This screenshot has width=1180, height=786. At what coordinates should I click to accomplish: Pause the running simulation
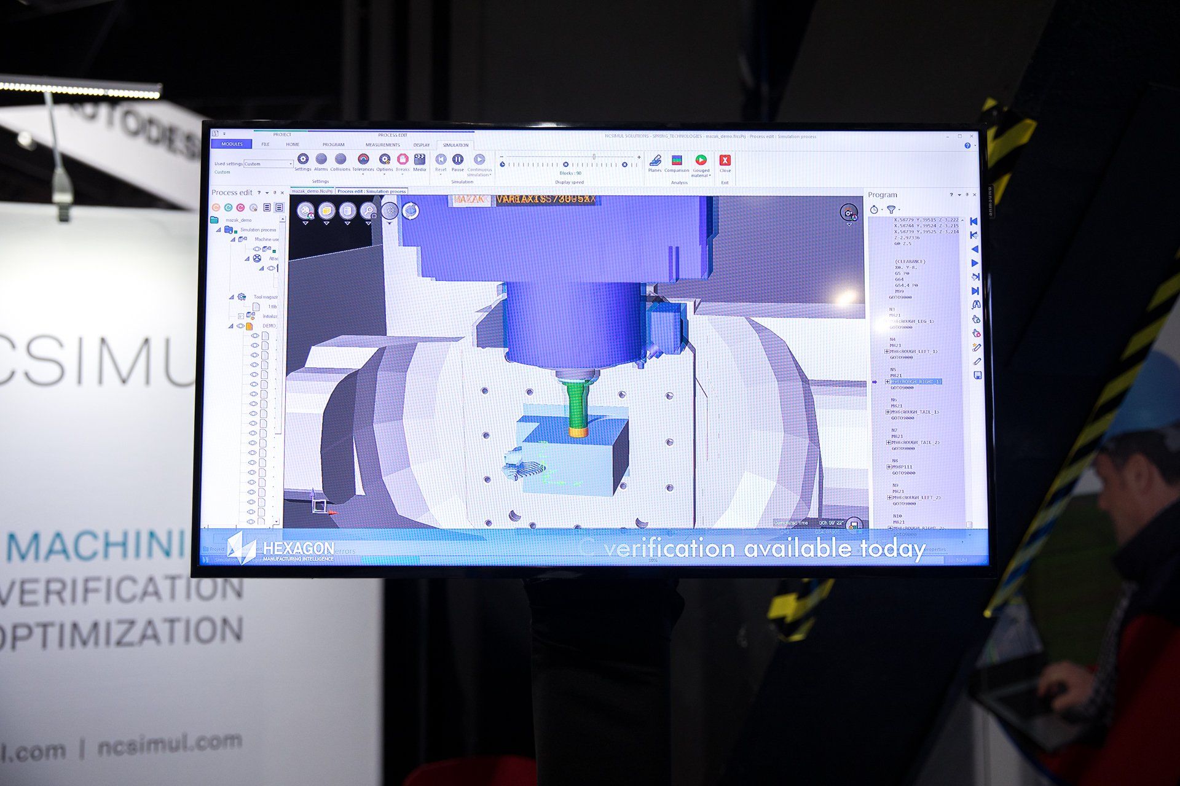coord(458,160)
